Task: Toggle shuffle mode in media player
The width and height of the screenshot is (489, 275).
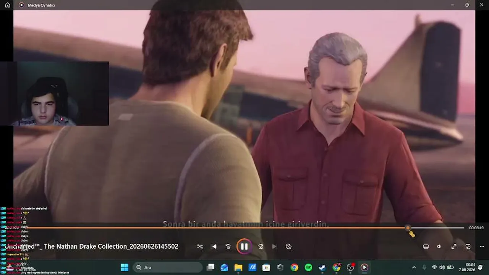Action: pyautogui.click(x=200, y=246)
